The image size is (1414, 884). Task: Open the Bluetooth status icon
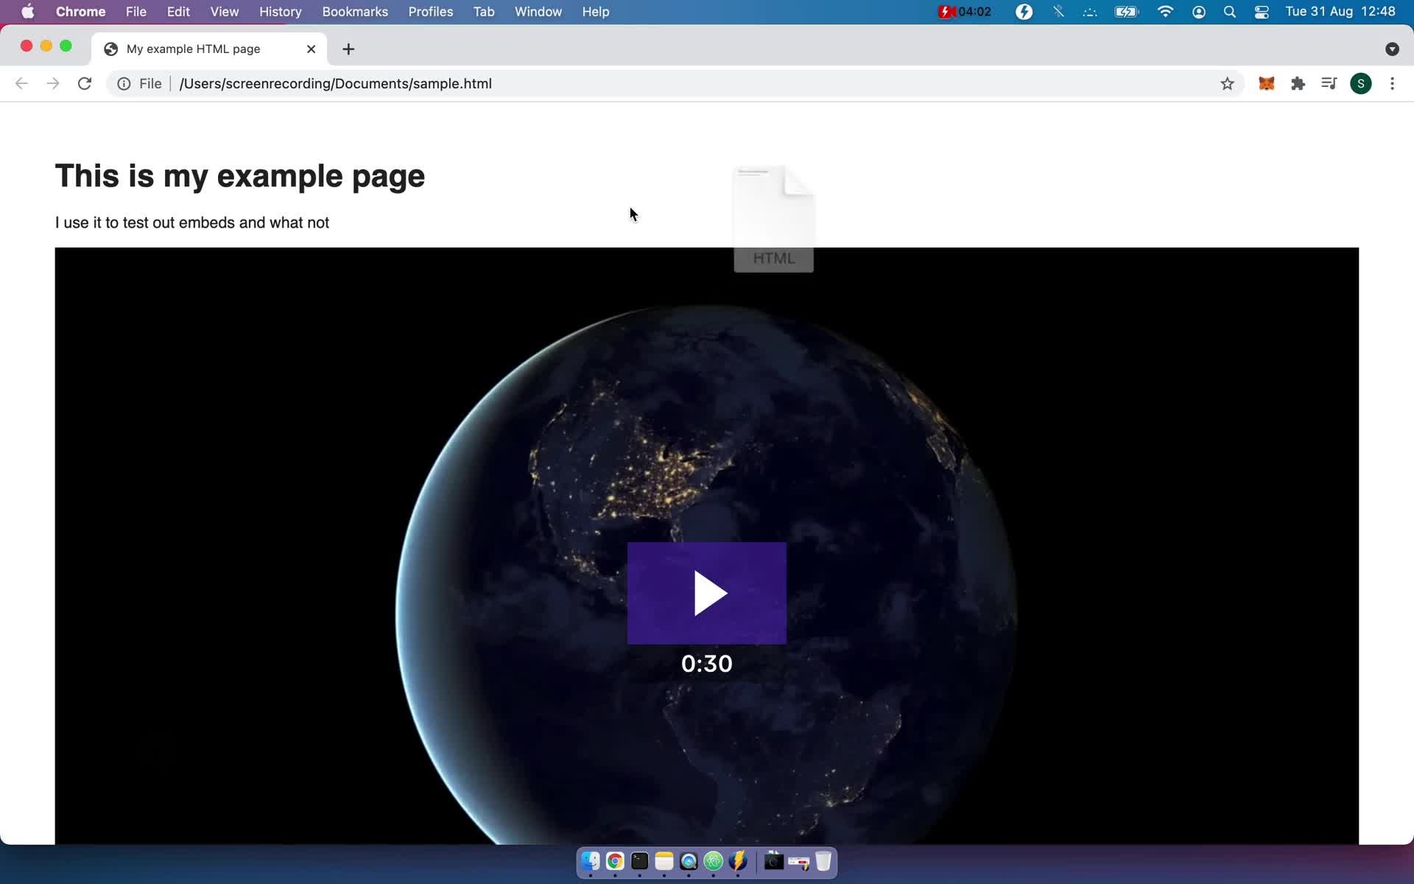(1058, 12)
